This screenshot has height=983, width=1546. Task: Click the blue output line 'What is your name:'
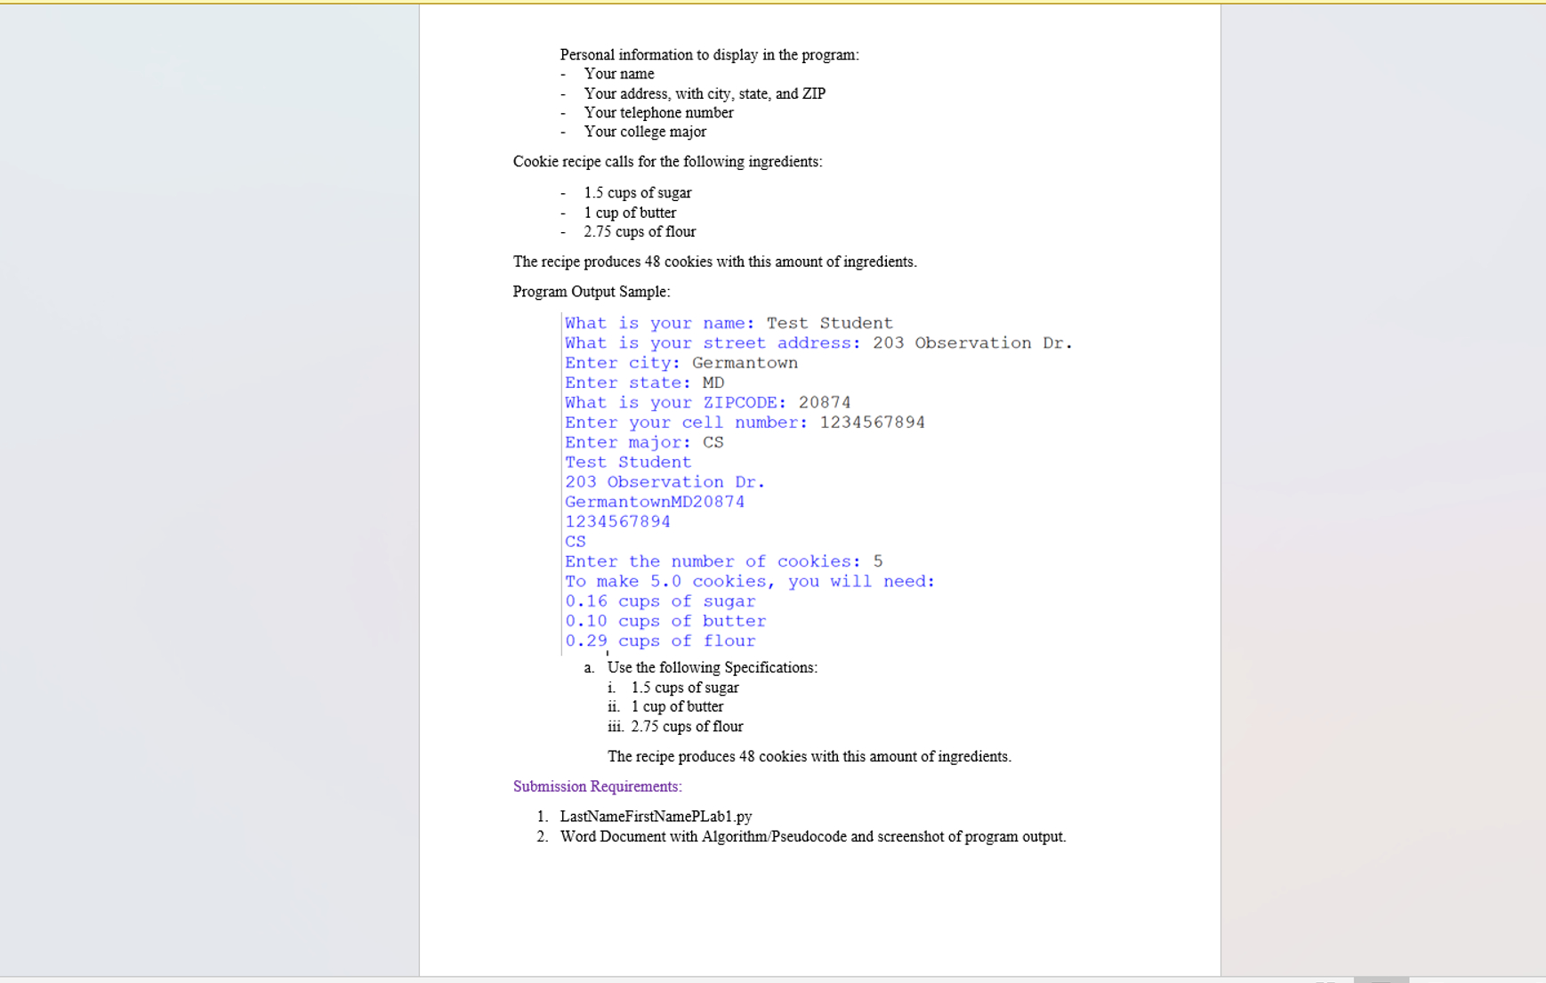click(658, 323)
